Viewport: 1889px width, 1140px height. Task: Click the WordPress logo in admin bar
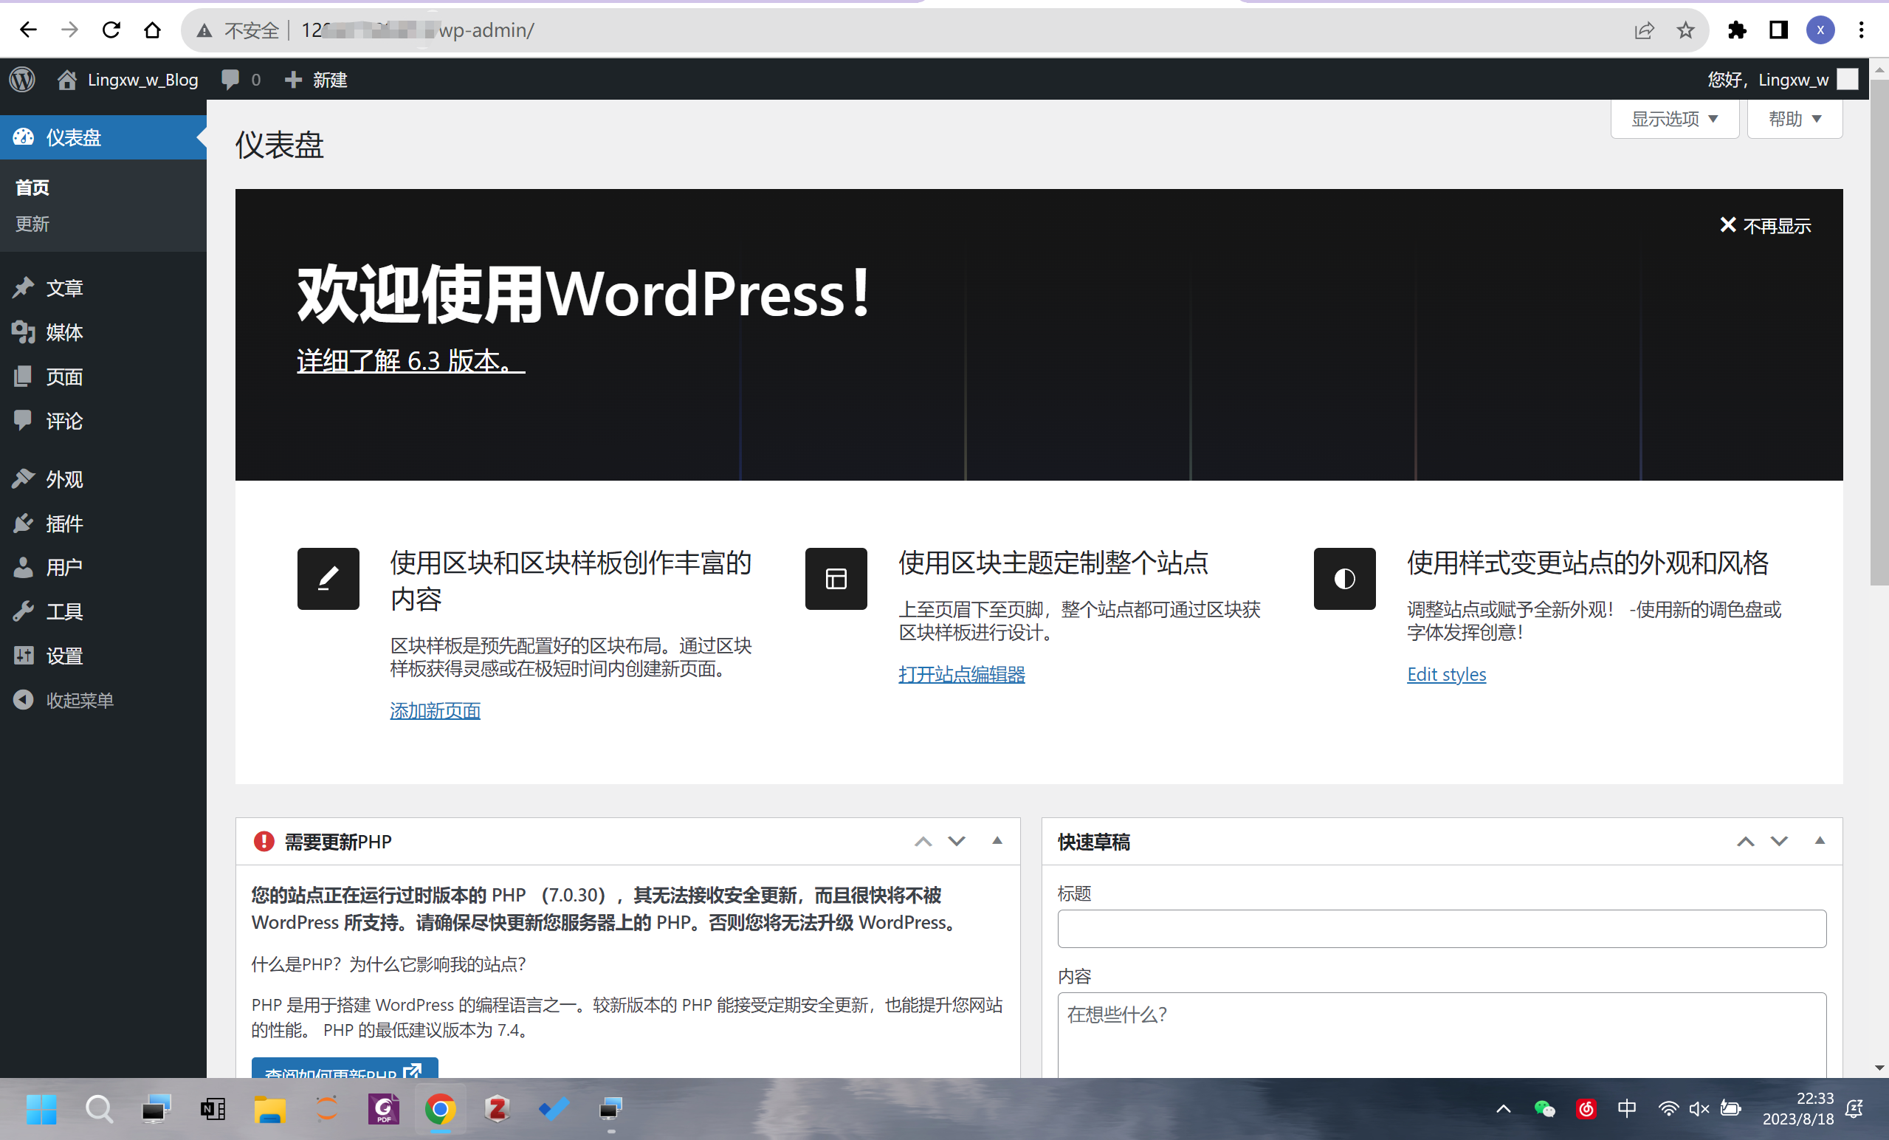(22, 79)
